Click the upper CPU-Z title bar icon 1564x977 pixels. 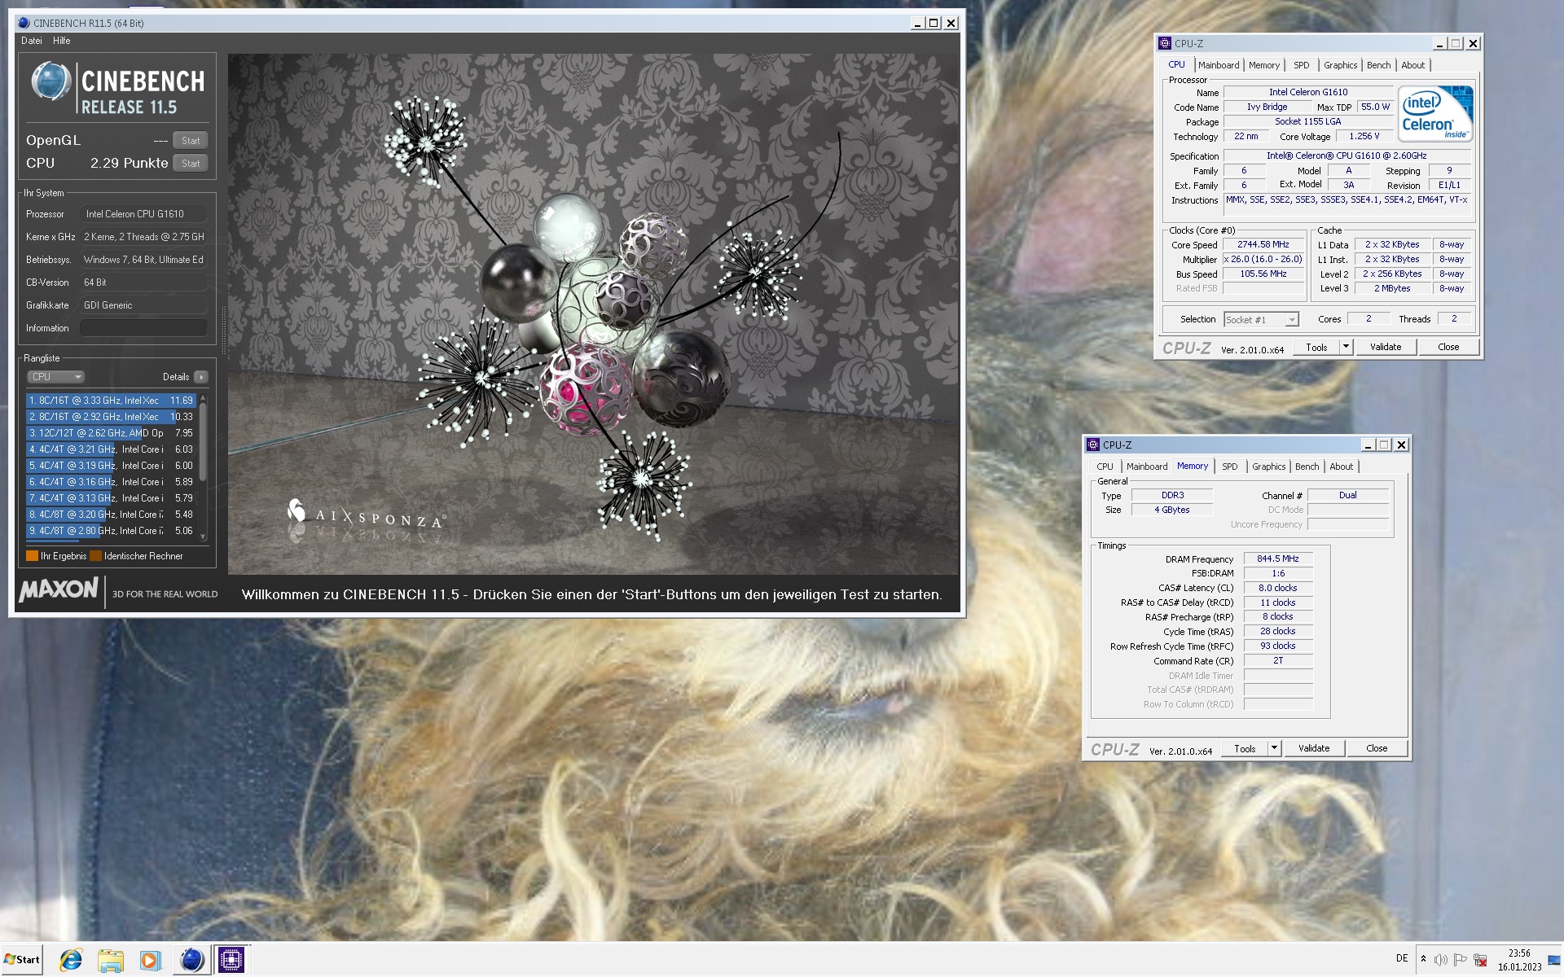(1166, 44)
